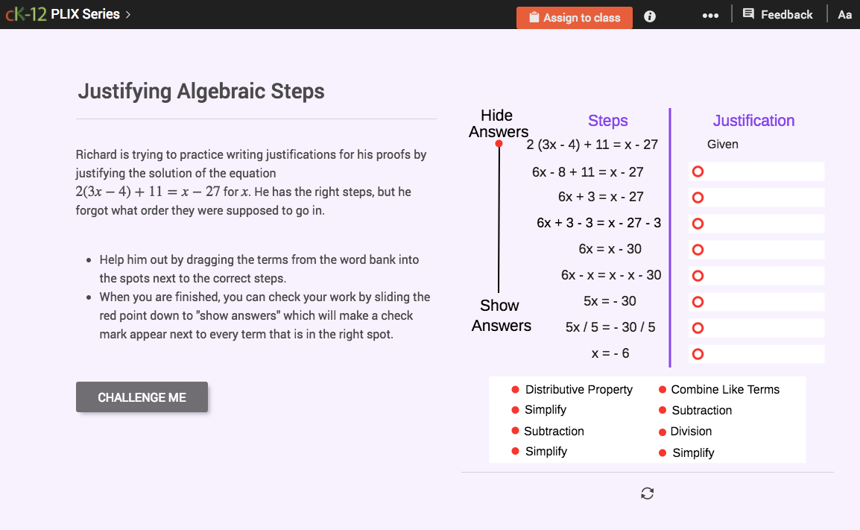860x530 pixels.
Task: Expand the chevron next to PLIX Series
Action: (x=127, y=13)
